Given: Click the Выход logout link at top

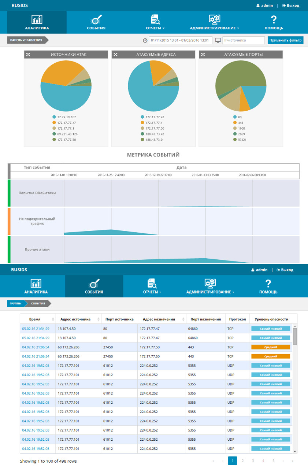Looking at the screenshot, I should point(291,5).
